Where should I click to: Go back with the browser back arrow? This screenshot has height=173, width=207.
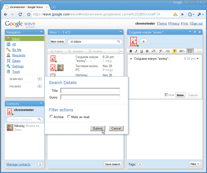click(6, 14)
